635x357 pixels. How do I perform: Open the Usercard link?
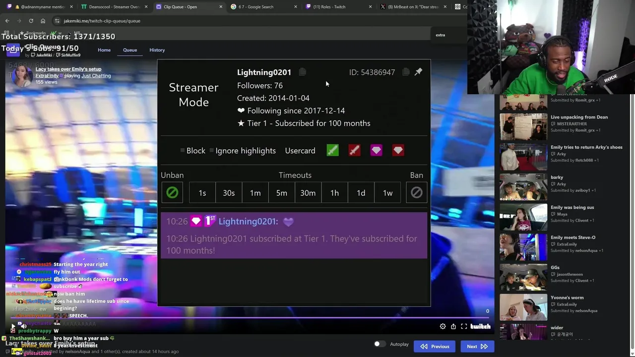coord(300,151)
